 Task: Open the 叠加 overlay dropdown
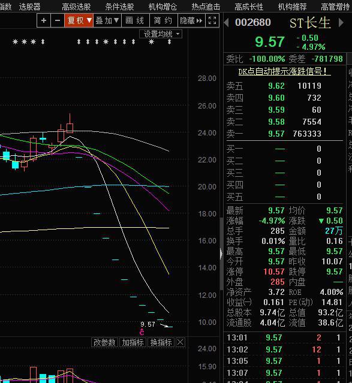(107, 20)
